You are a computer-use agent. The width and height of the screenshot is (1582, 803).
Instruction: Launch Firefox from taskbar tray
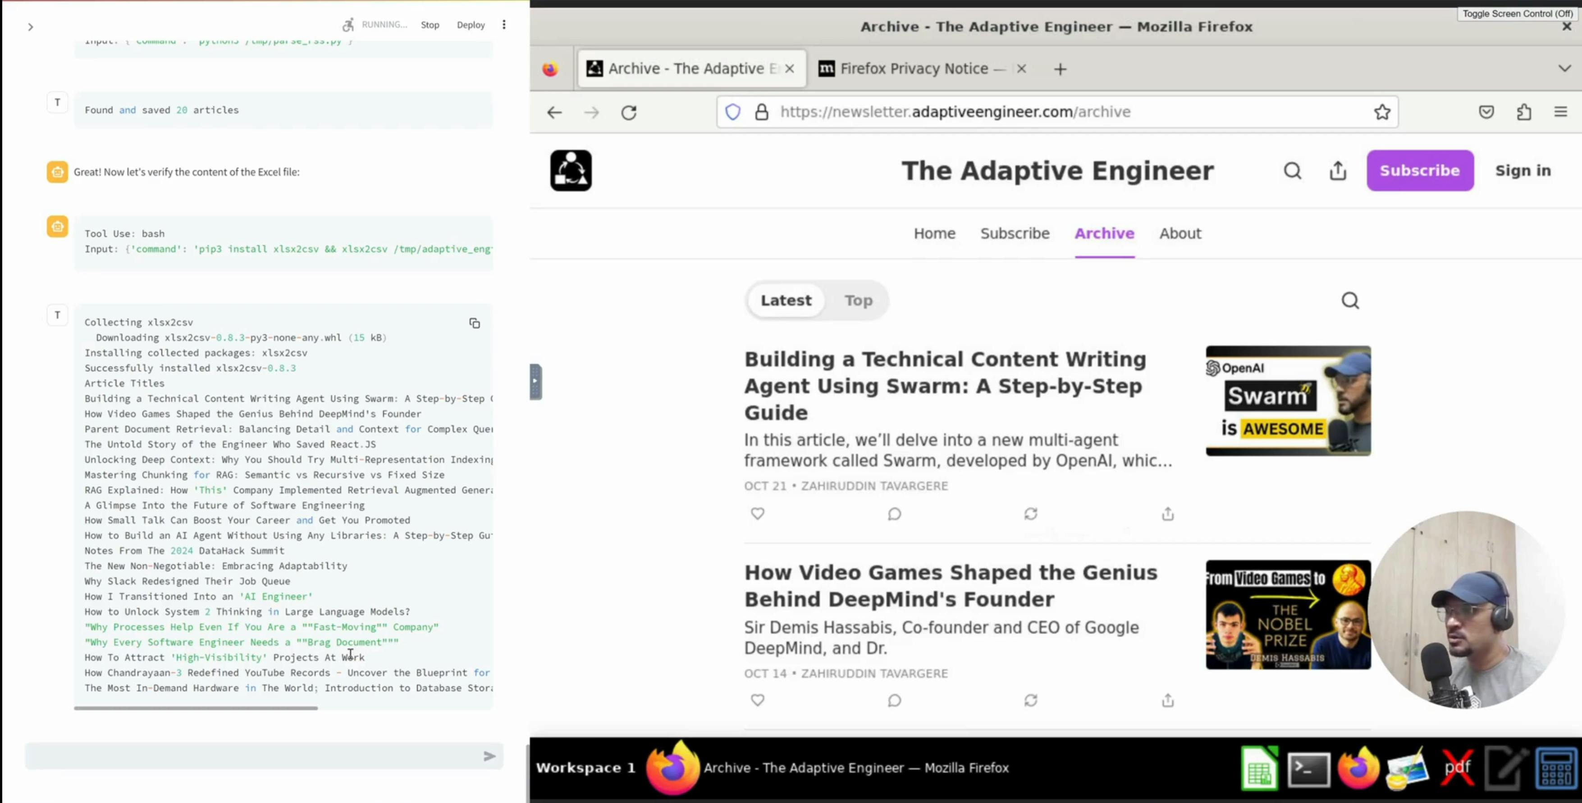click(x=1358, y=768)
